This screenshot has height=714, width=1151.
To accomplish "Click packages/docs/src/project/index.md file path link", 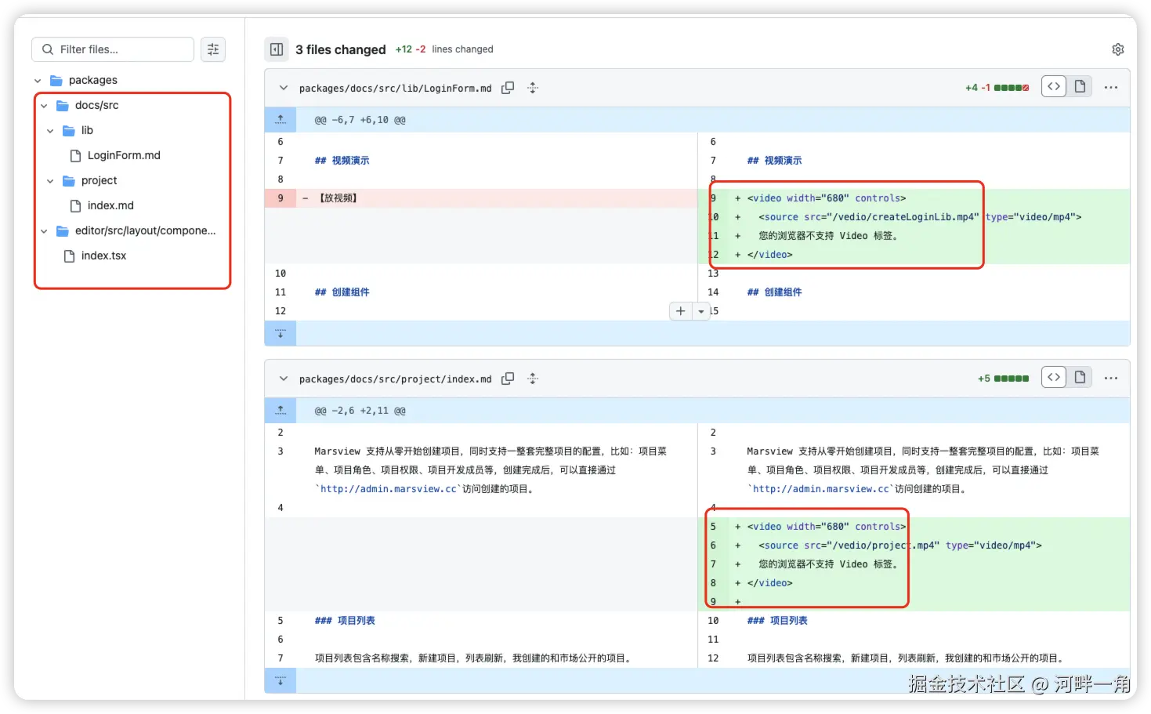I will [396, 379].
